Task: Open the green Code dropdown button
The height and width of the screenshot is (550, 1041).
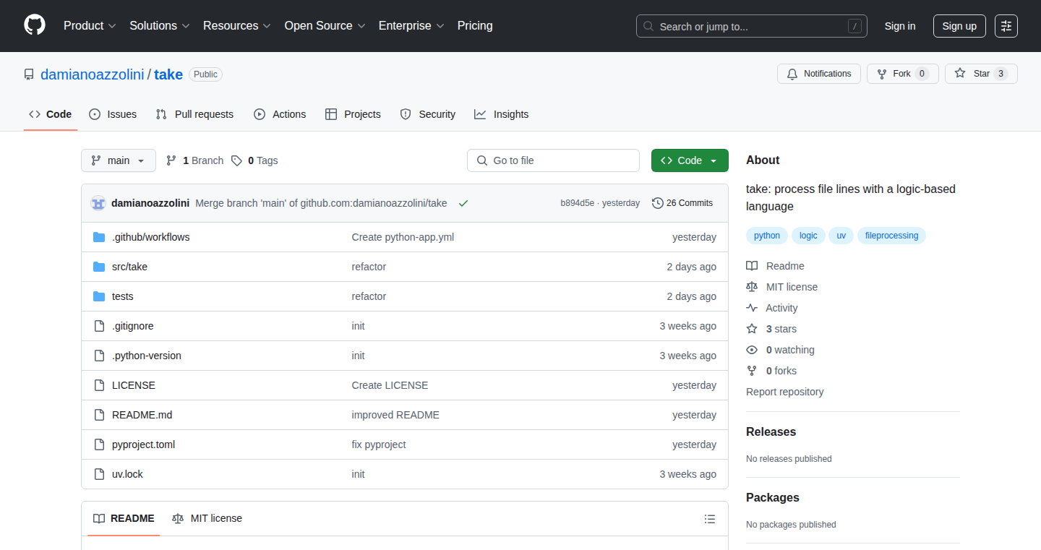Action: pyautogui.click(x=690, y=160)
